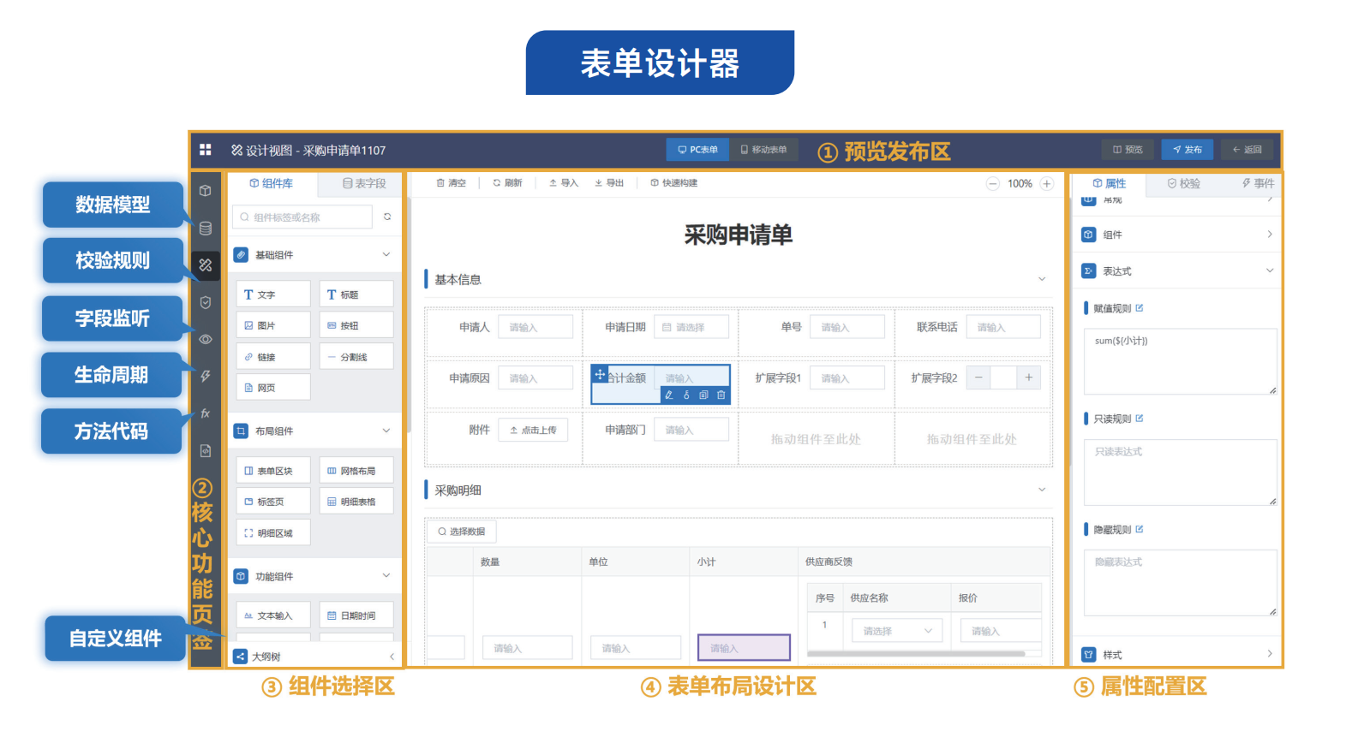The width and height of the screenshot is (1364, 731).
Task: Switch to PC表单 view
Action: point(697,150)
